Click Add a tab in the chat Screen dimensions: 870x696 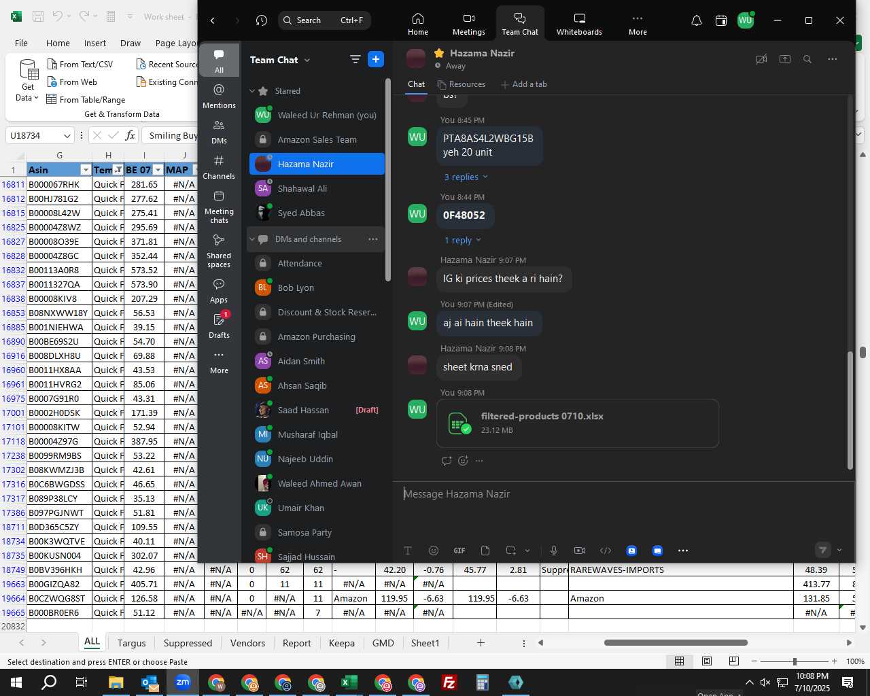(523, 84)
